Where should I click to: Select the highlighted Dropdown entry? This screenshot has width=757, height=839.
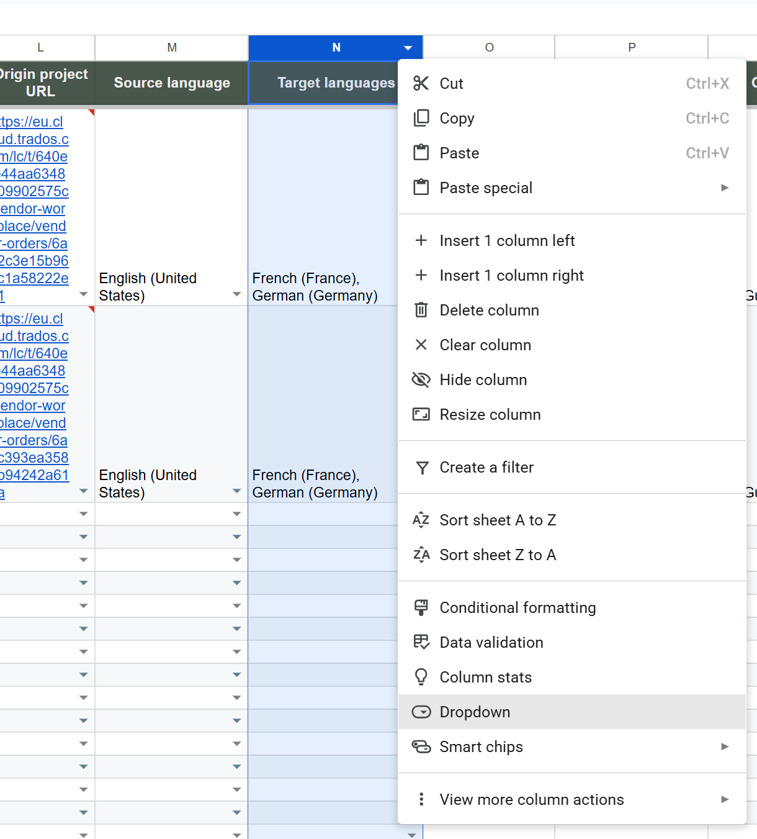click(571, 712)
